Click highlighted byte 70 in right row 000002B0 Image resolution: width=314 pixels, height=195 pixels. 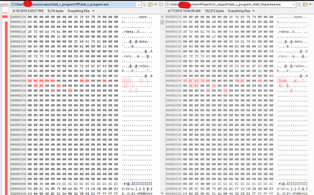tap(237, 81)
